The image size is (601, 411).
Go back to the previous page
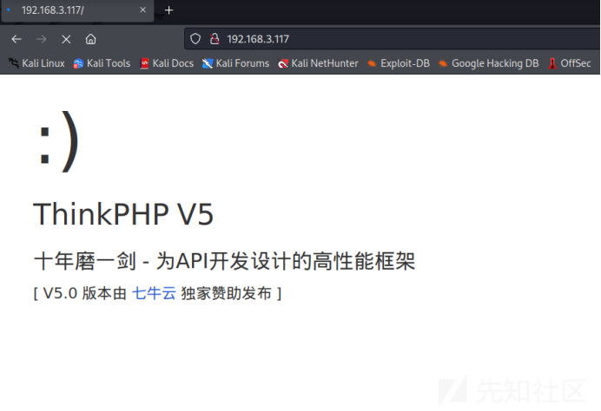click(x=17, y=39)
